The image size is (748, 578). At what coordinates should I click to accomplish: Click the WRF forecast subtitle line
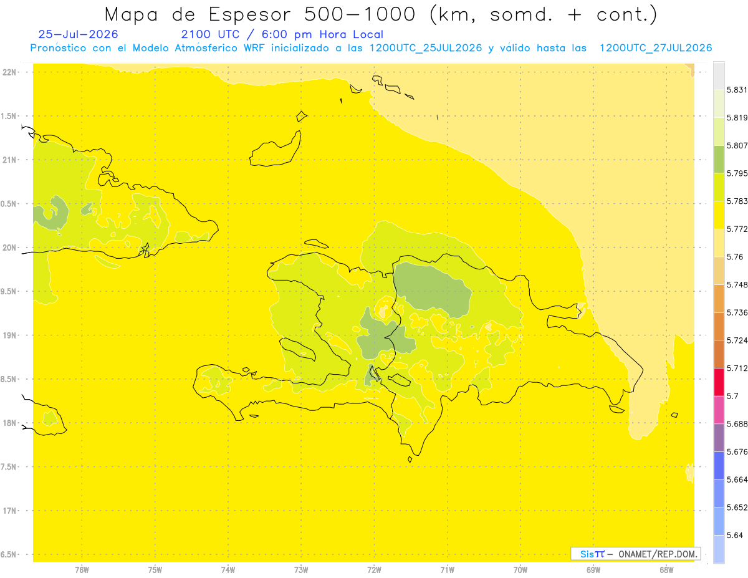click(x=372, y=48)
